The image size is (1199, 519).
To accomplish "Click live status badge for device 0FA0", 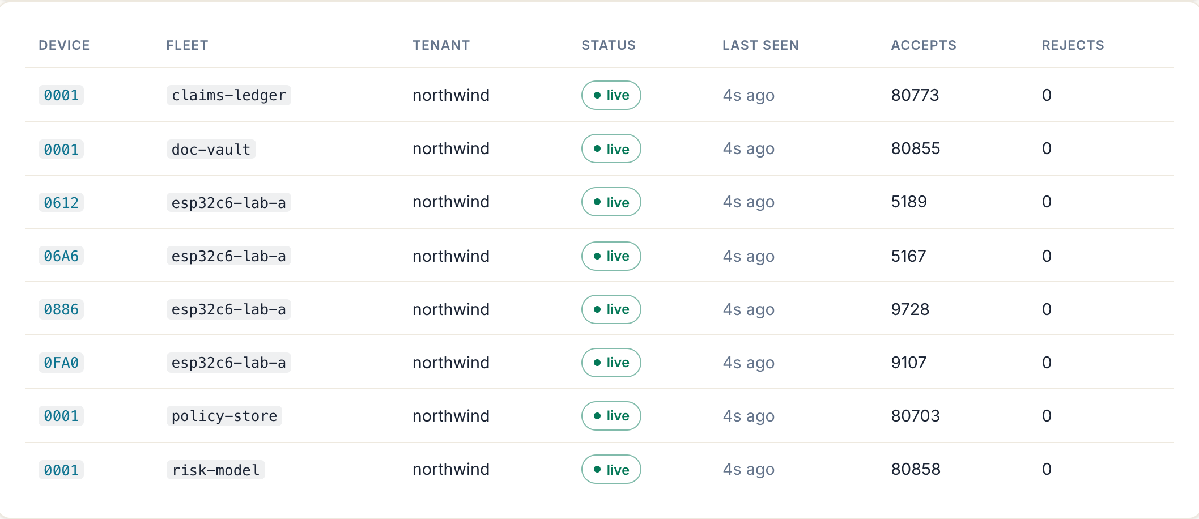I will pos(611,363).
